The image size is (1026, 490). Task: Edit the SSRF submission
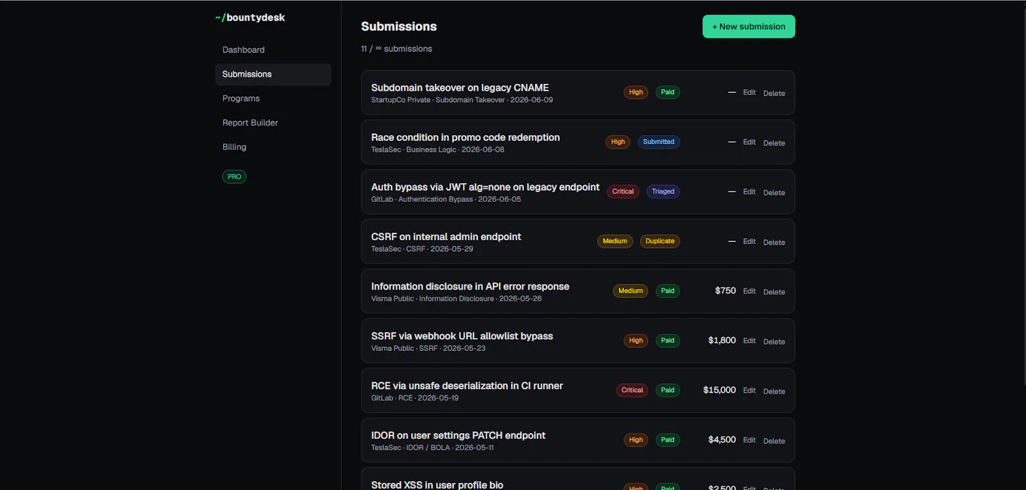749,341
